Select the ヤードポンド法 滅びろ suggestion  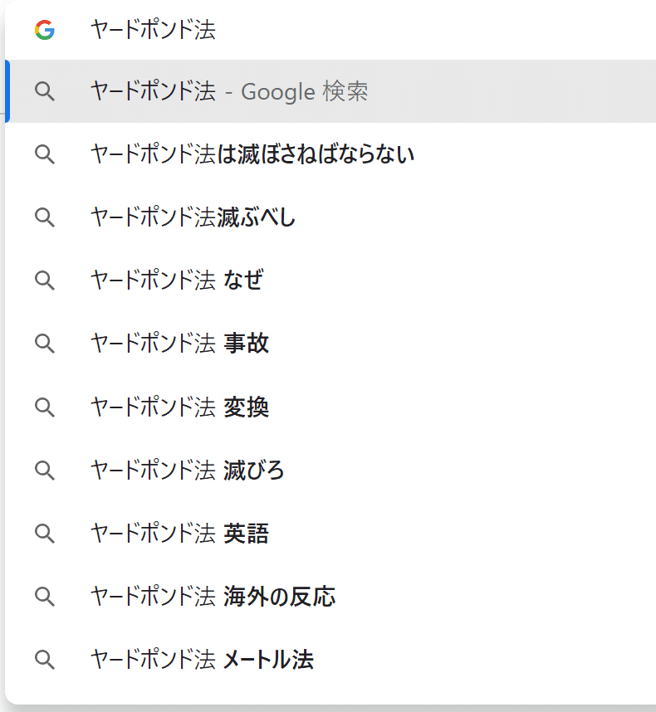[x=187, y=470]
